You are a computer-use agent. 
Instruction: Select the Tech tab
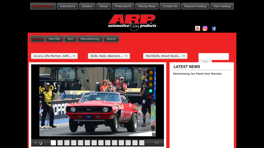coord(70,39)
